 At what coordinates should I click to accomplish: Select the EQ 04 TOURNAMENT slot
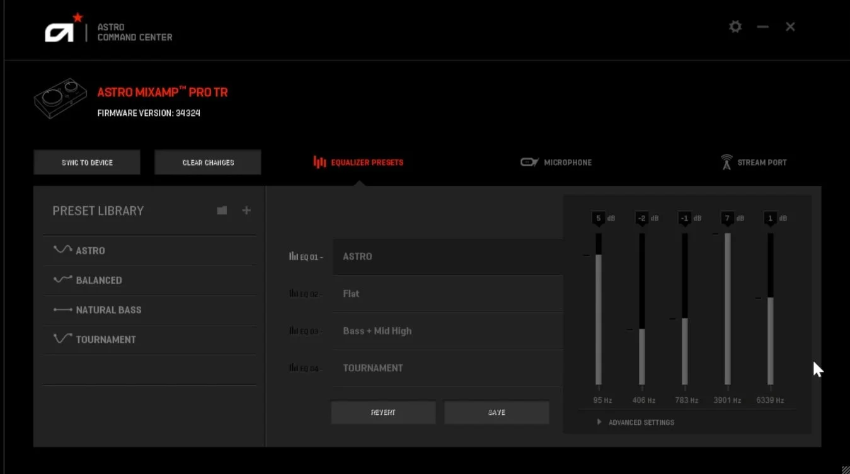click(x=447, y=368)
